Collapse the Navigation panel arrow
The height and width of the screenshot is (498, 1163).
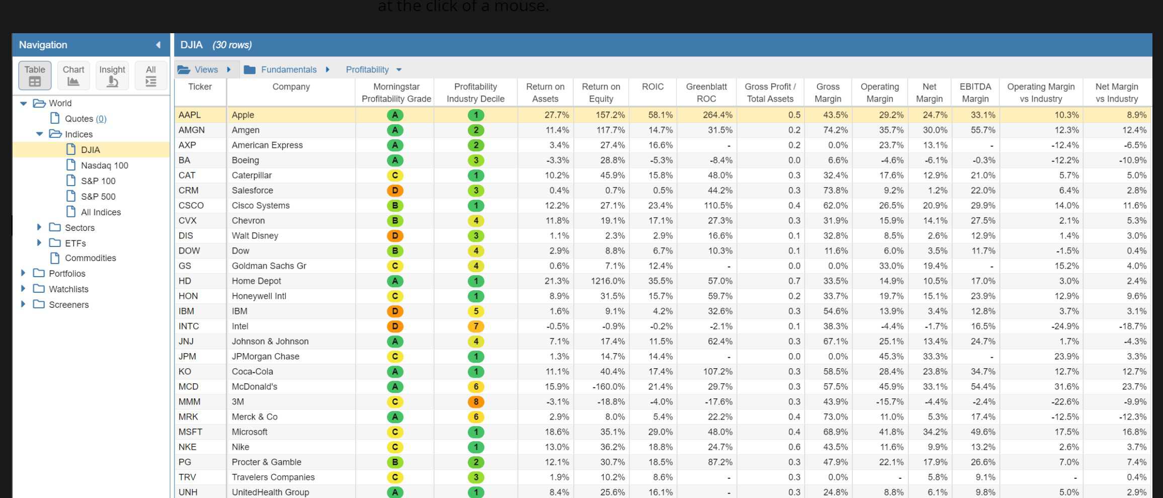point(158,45)
